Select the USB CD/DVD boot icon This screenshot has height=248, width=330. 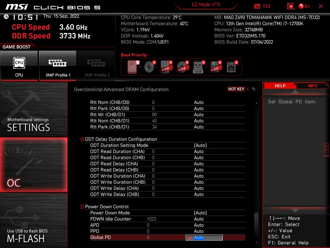[182, 67]
